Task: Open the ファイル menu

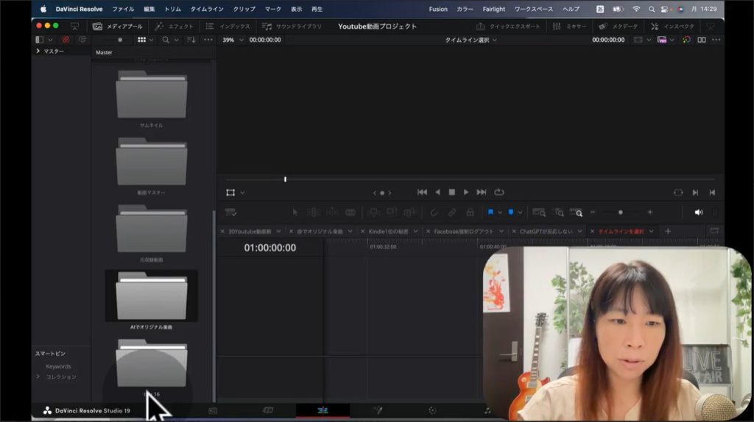Action: point(123,9)
